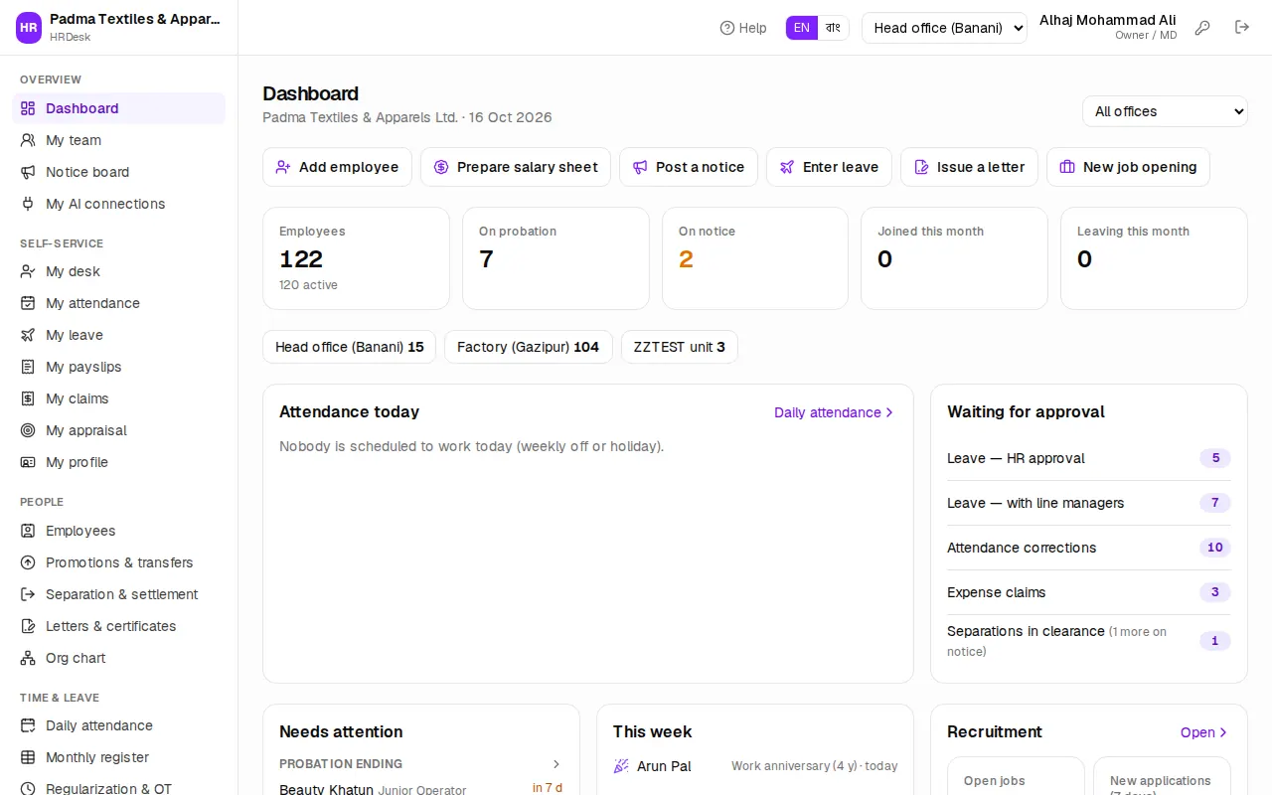Click the Letters & certificates icon
Screen dimensions: 1272x795
pyautogui.click(x=28, y=626)
